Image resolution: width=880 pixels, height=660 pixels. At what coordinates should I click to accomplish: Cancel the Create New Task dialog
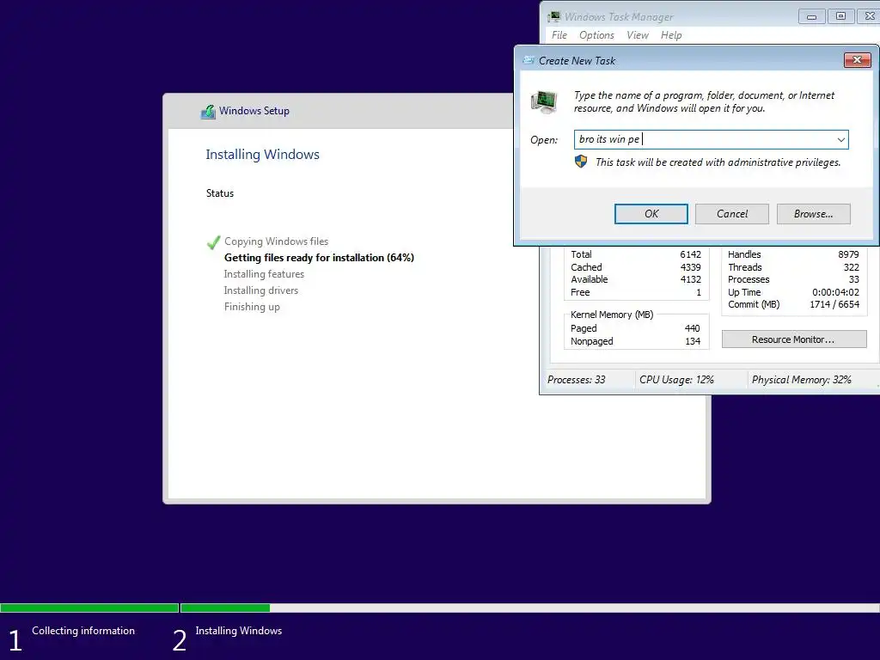[x=732, y=214]
